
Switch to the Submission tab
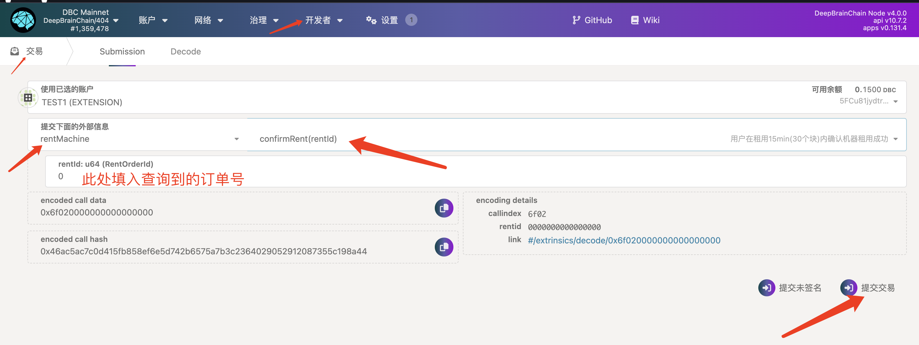point(122,52)
